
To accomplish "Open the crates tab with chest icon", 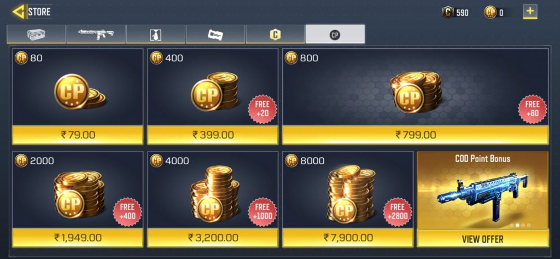I will 36,34.
